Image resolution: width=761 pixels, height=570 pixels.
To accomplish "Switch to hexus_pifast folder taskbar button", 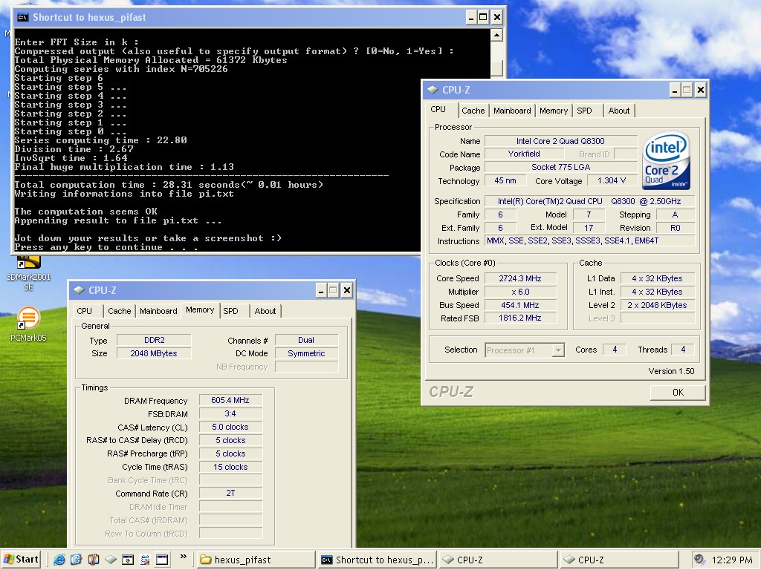I will (256, 560).
